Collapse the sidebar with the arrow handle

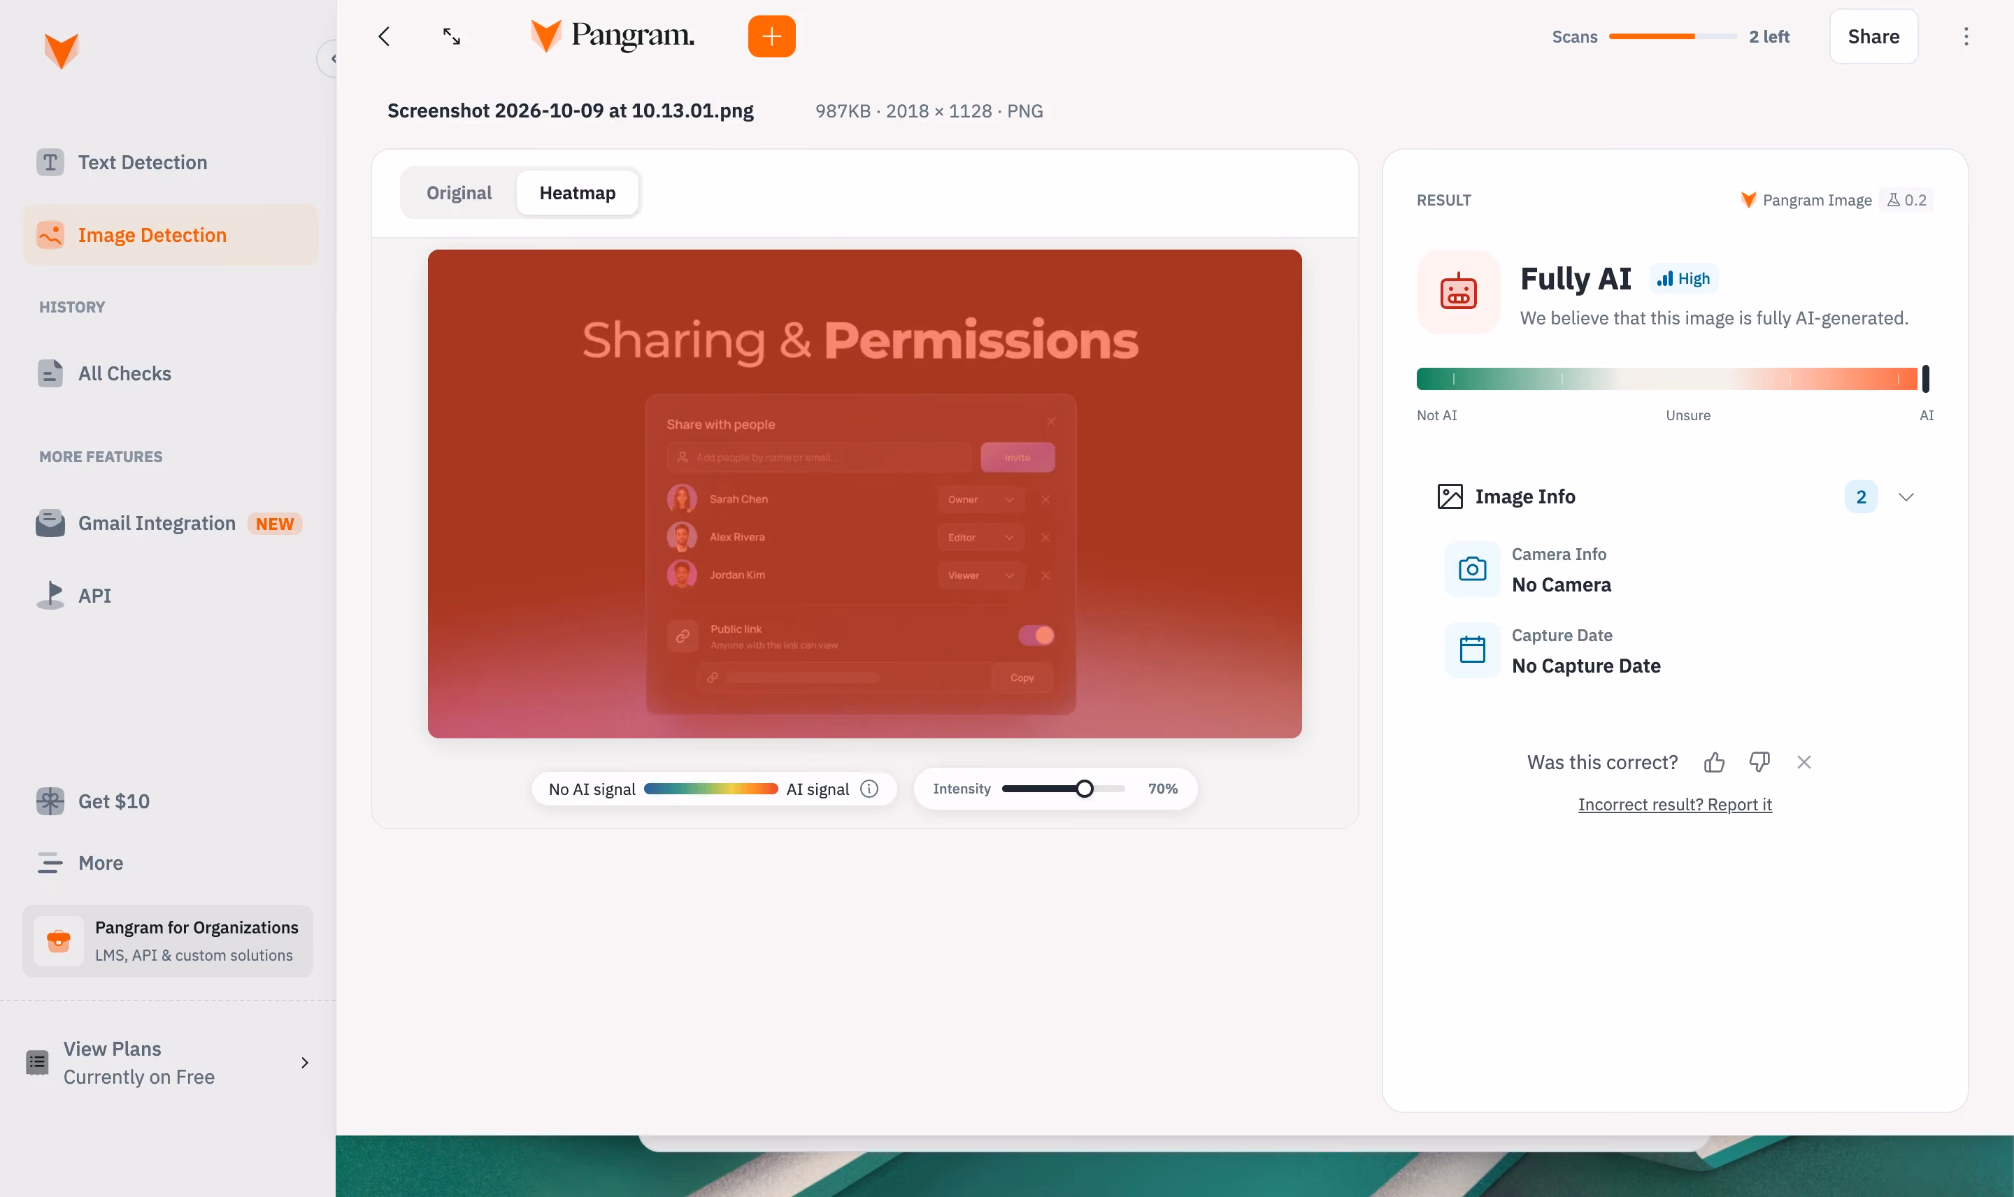(x=328, y=58)
